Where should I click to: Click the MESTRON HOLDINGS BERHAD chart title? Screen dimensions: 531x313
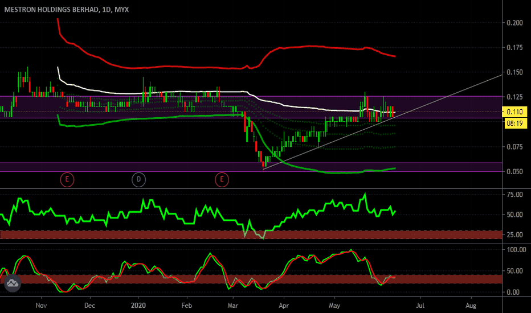point(66,10)
